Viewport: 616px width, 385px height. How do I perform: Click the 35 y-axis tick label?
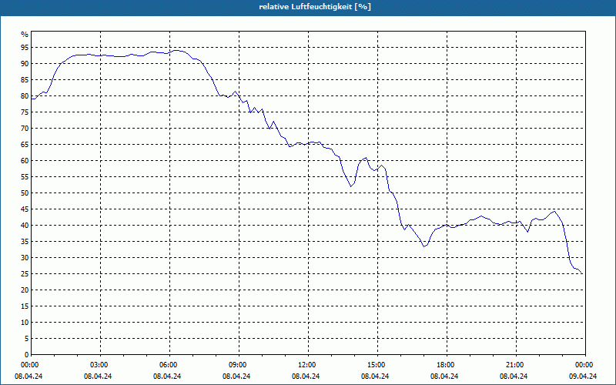(25, 242)
